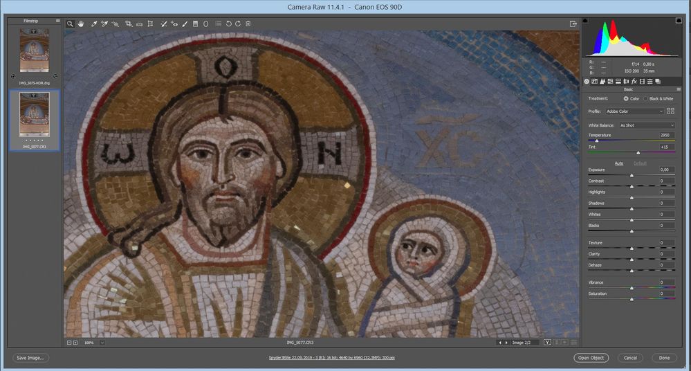Adjust the Contrast slider
Viewport: 691px width, 371px height.
pos(632,186)
